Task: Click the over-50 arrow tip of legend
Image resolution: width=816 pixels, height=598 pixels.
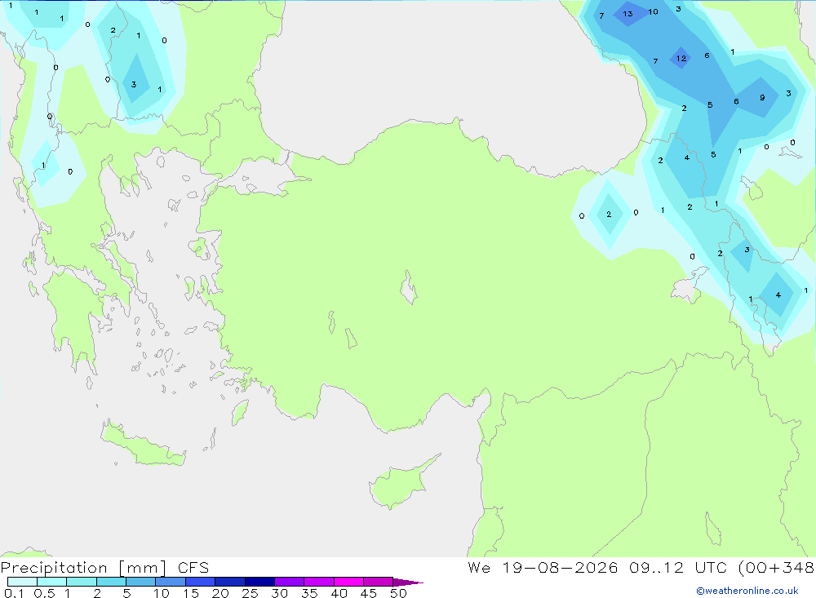Action: click(x=408, y=582)
